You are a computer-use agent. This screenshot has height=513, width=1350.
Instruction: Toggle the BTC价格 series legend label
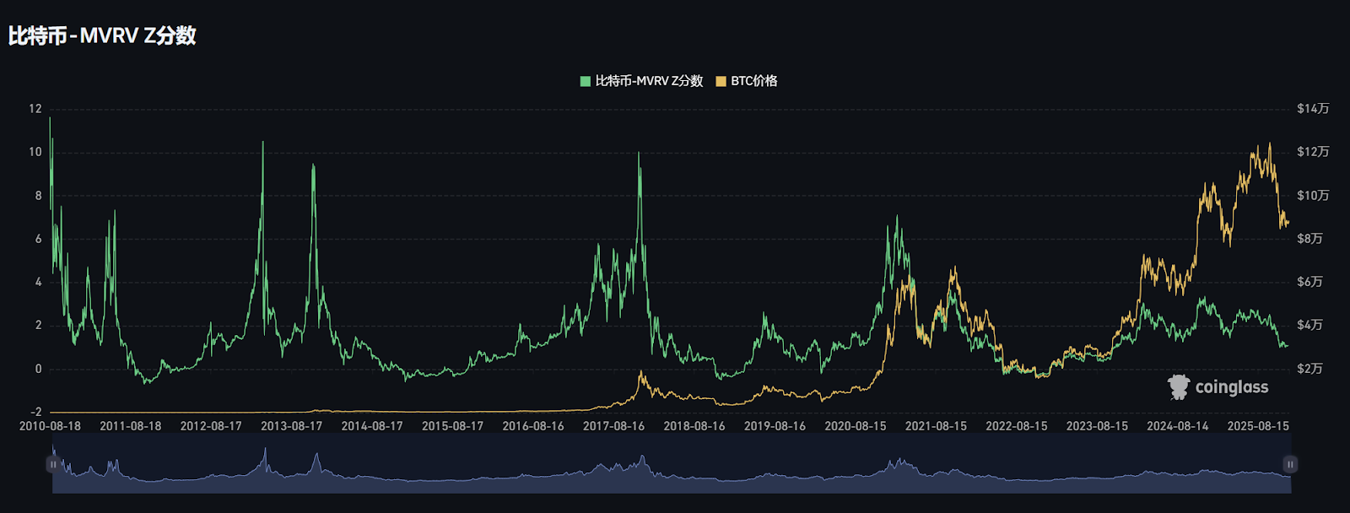tap(753, 81)
